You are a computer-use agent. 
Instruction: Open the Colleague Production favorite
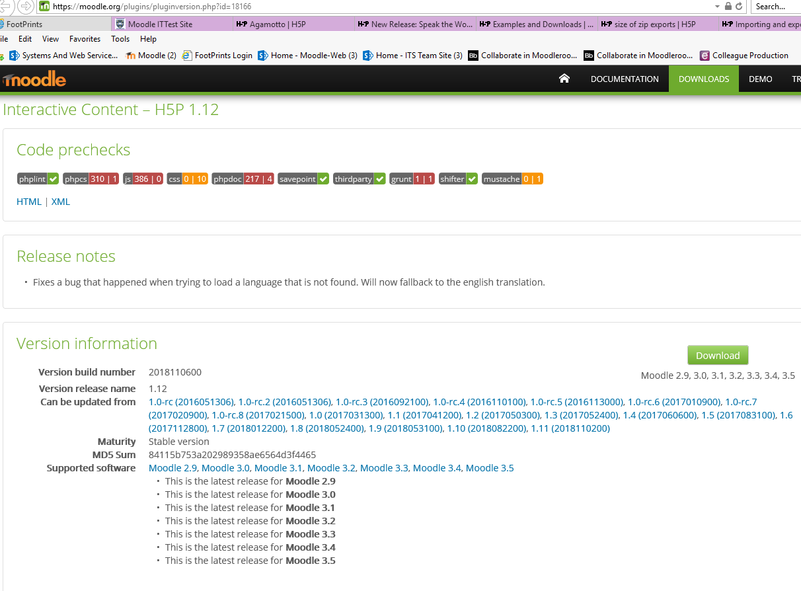[744, 56]
